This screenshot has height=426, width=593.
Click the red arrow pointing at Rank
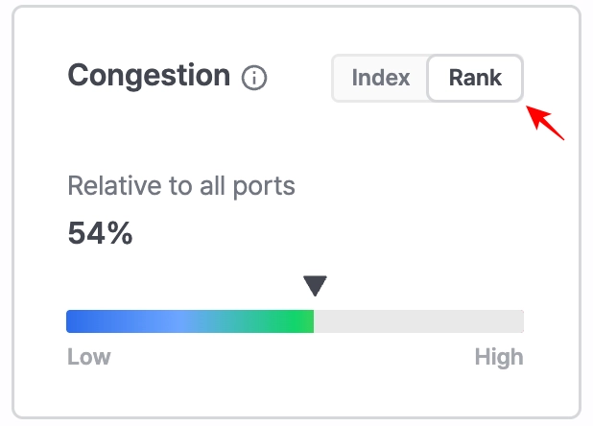tap(547, 124)
